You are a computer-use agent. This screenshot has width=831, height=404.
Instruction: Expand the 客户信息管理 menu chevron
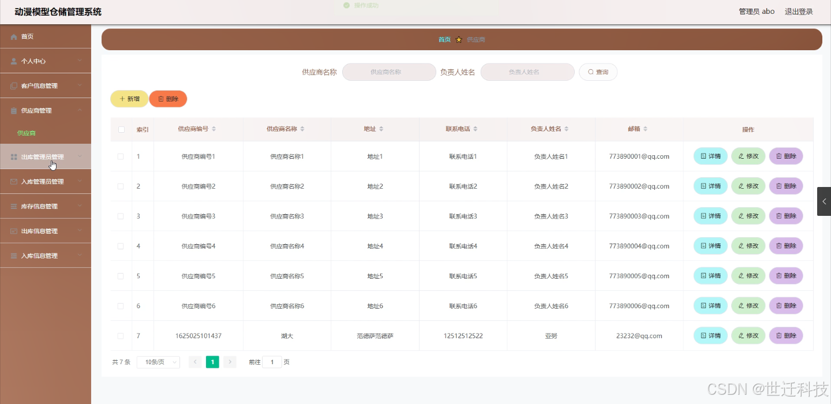click(x=80, y=85)
